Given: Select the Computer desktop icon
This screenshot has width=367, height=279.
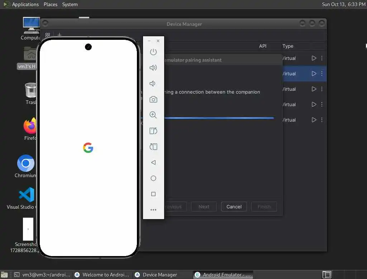Looking at the screenshot, I should coord(31,28).
